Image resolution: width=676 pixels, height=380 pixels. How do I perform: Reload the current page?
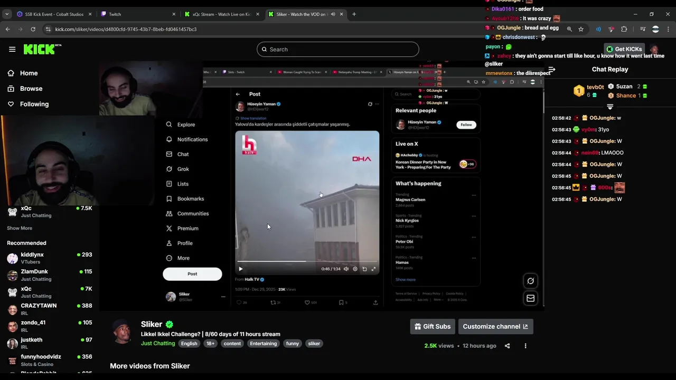pos(33,29)
